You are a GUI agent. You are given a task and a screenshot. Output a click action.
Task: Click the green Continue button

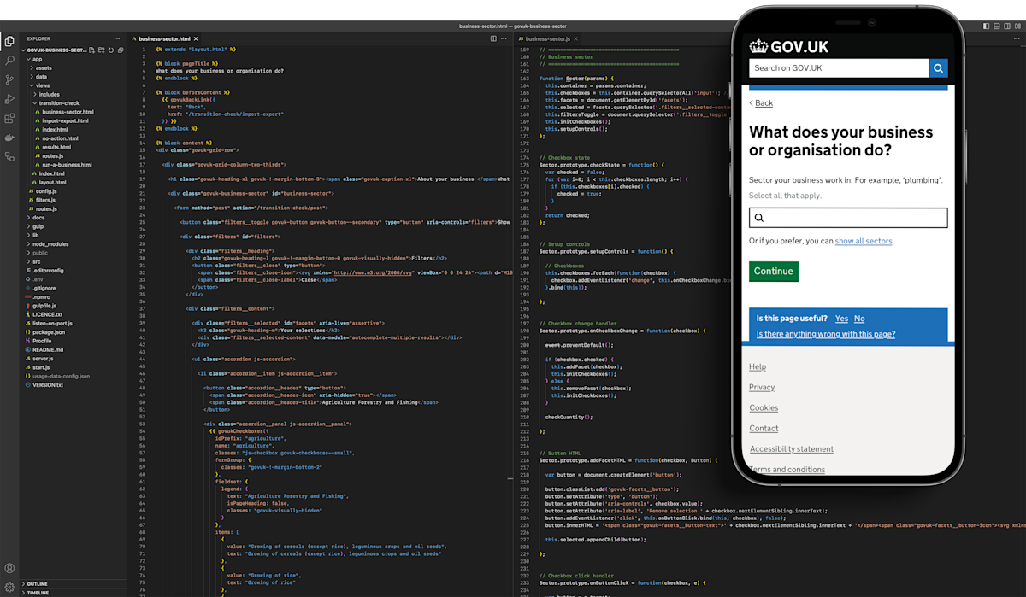774,272
